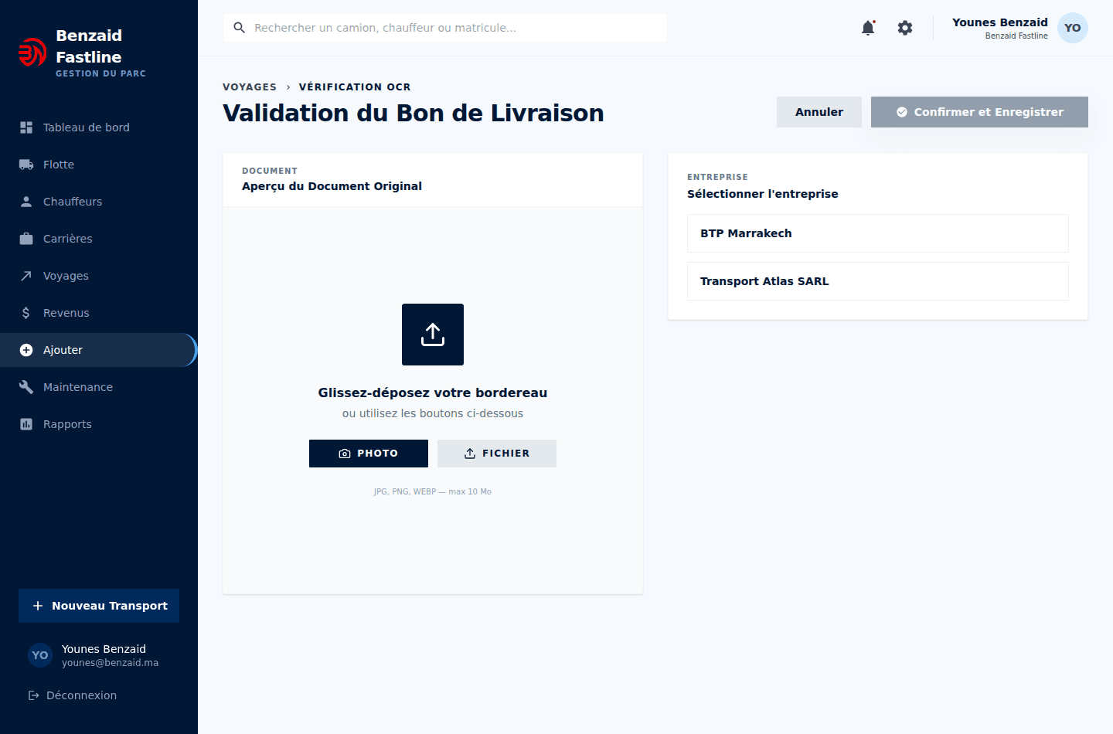This screenshot has width=1113, height=734.
Task: Click the FICHIER upload button
Action: point(497,454)
